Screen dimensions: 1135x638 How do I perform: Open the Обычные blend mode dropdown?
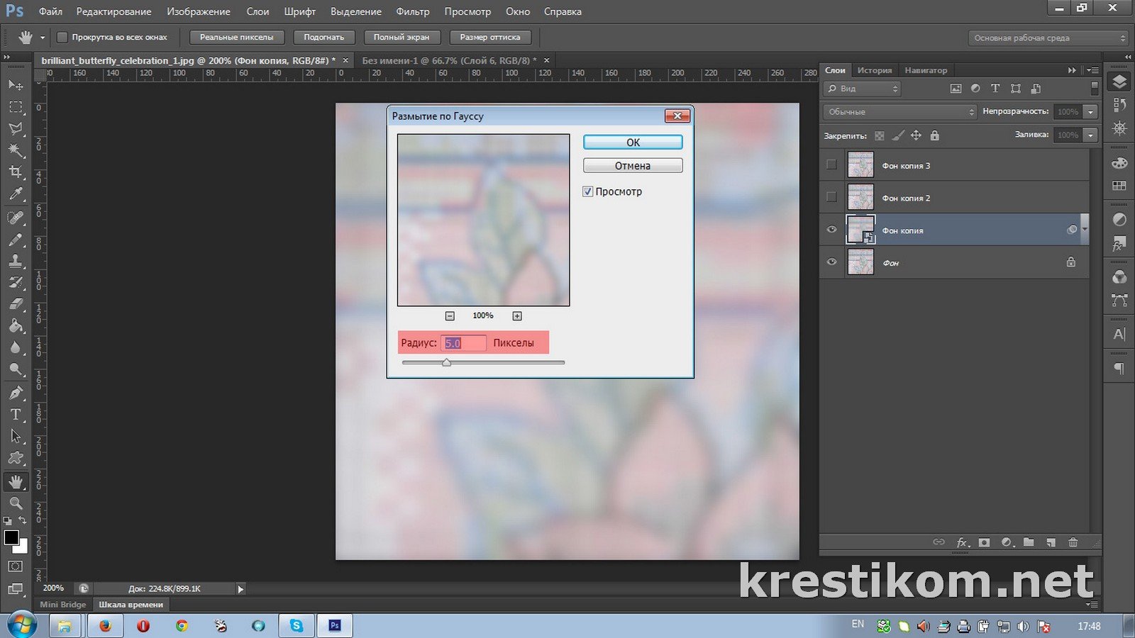coord(901,112)
